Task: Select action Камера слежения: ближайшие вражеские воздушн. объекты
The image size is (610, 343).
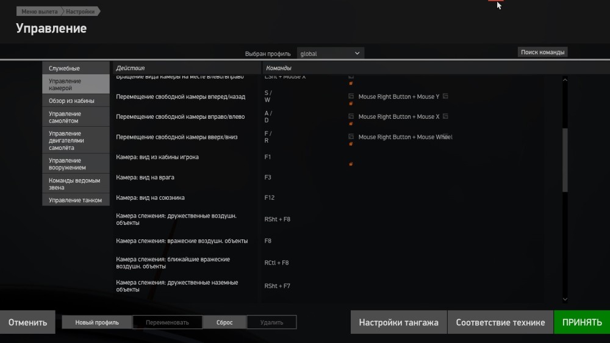Action: pyautogui.click(x=173, y=263)
